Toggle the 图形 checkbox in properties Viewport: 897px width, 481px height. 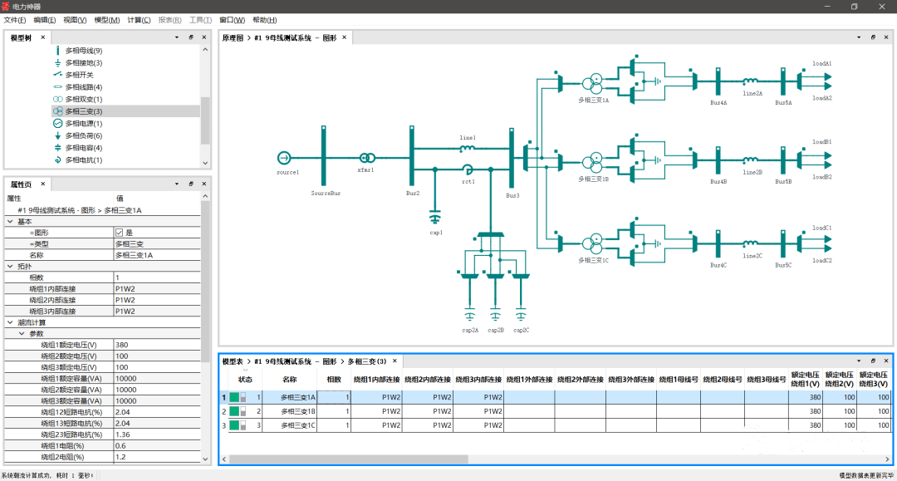click(x=119, y=233)
